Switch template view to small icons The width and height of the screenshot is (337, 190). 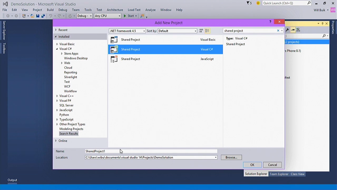point(201,31)
